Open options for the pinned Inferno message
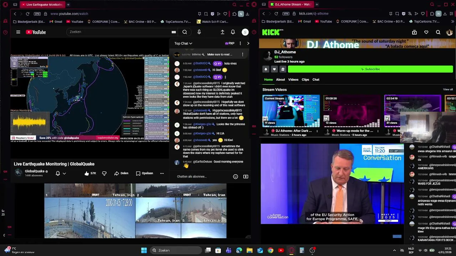The height and width of the screenshot is (256, 456). 243,54
